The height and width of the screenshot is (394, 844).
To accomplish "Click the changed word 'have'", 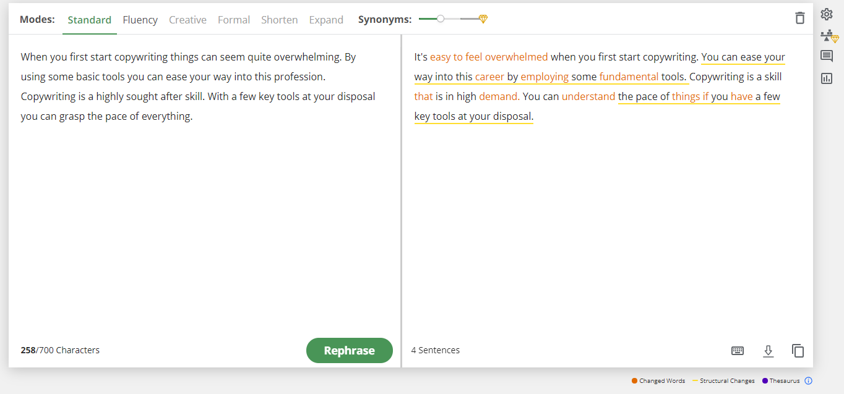I will click(x=742, y=96).
